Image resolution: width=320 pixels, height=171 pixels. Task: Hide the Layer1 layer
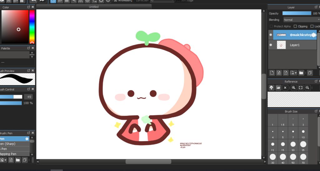click(271, 45)
